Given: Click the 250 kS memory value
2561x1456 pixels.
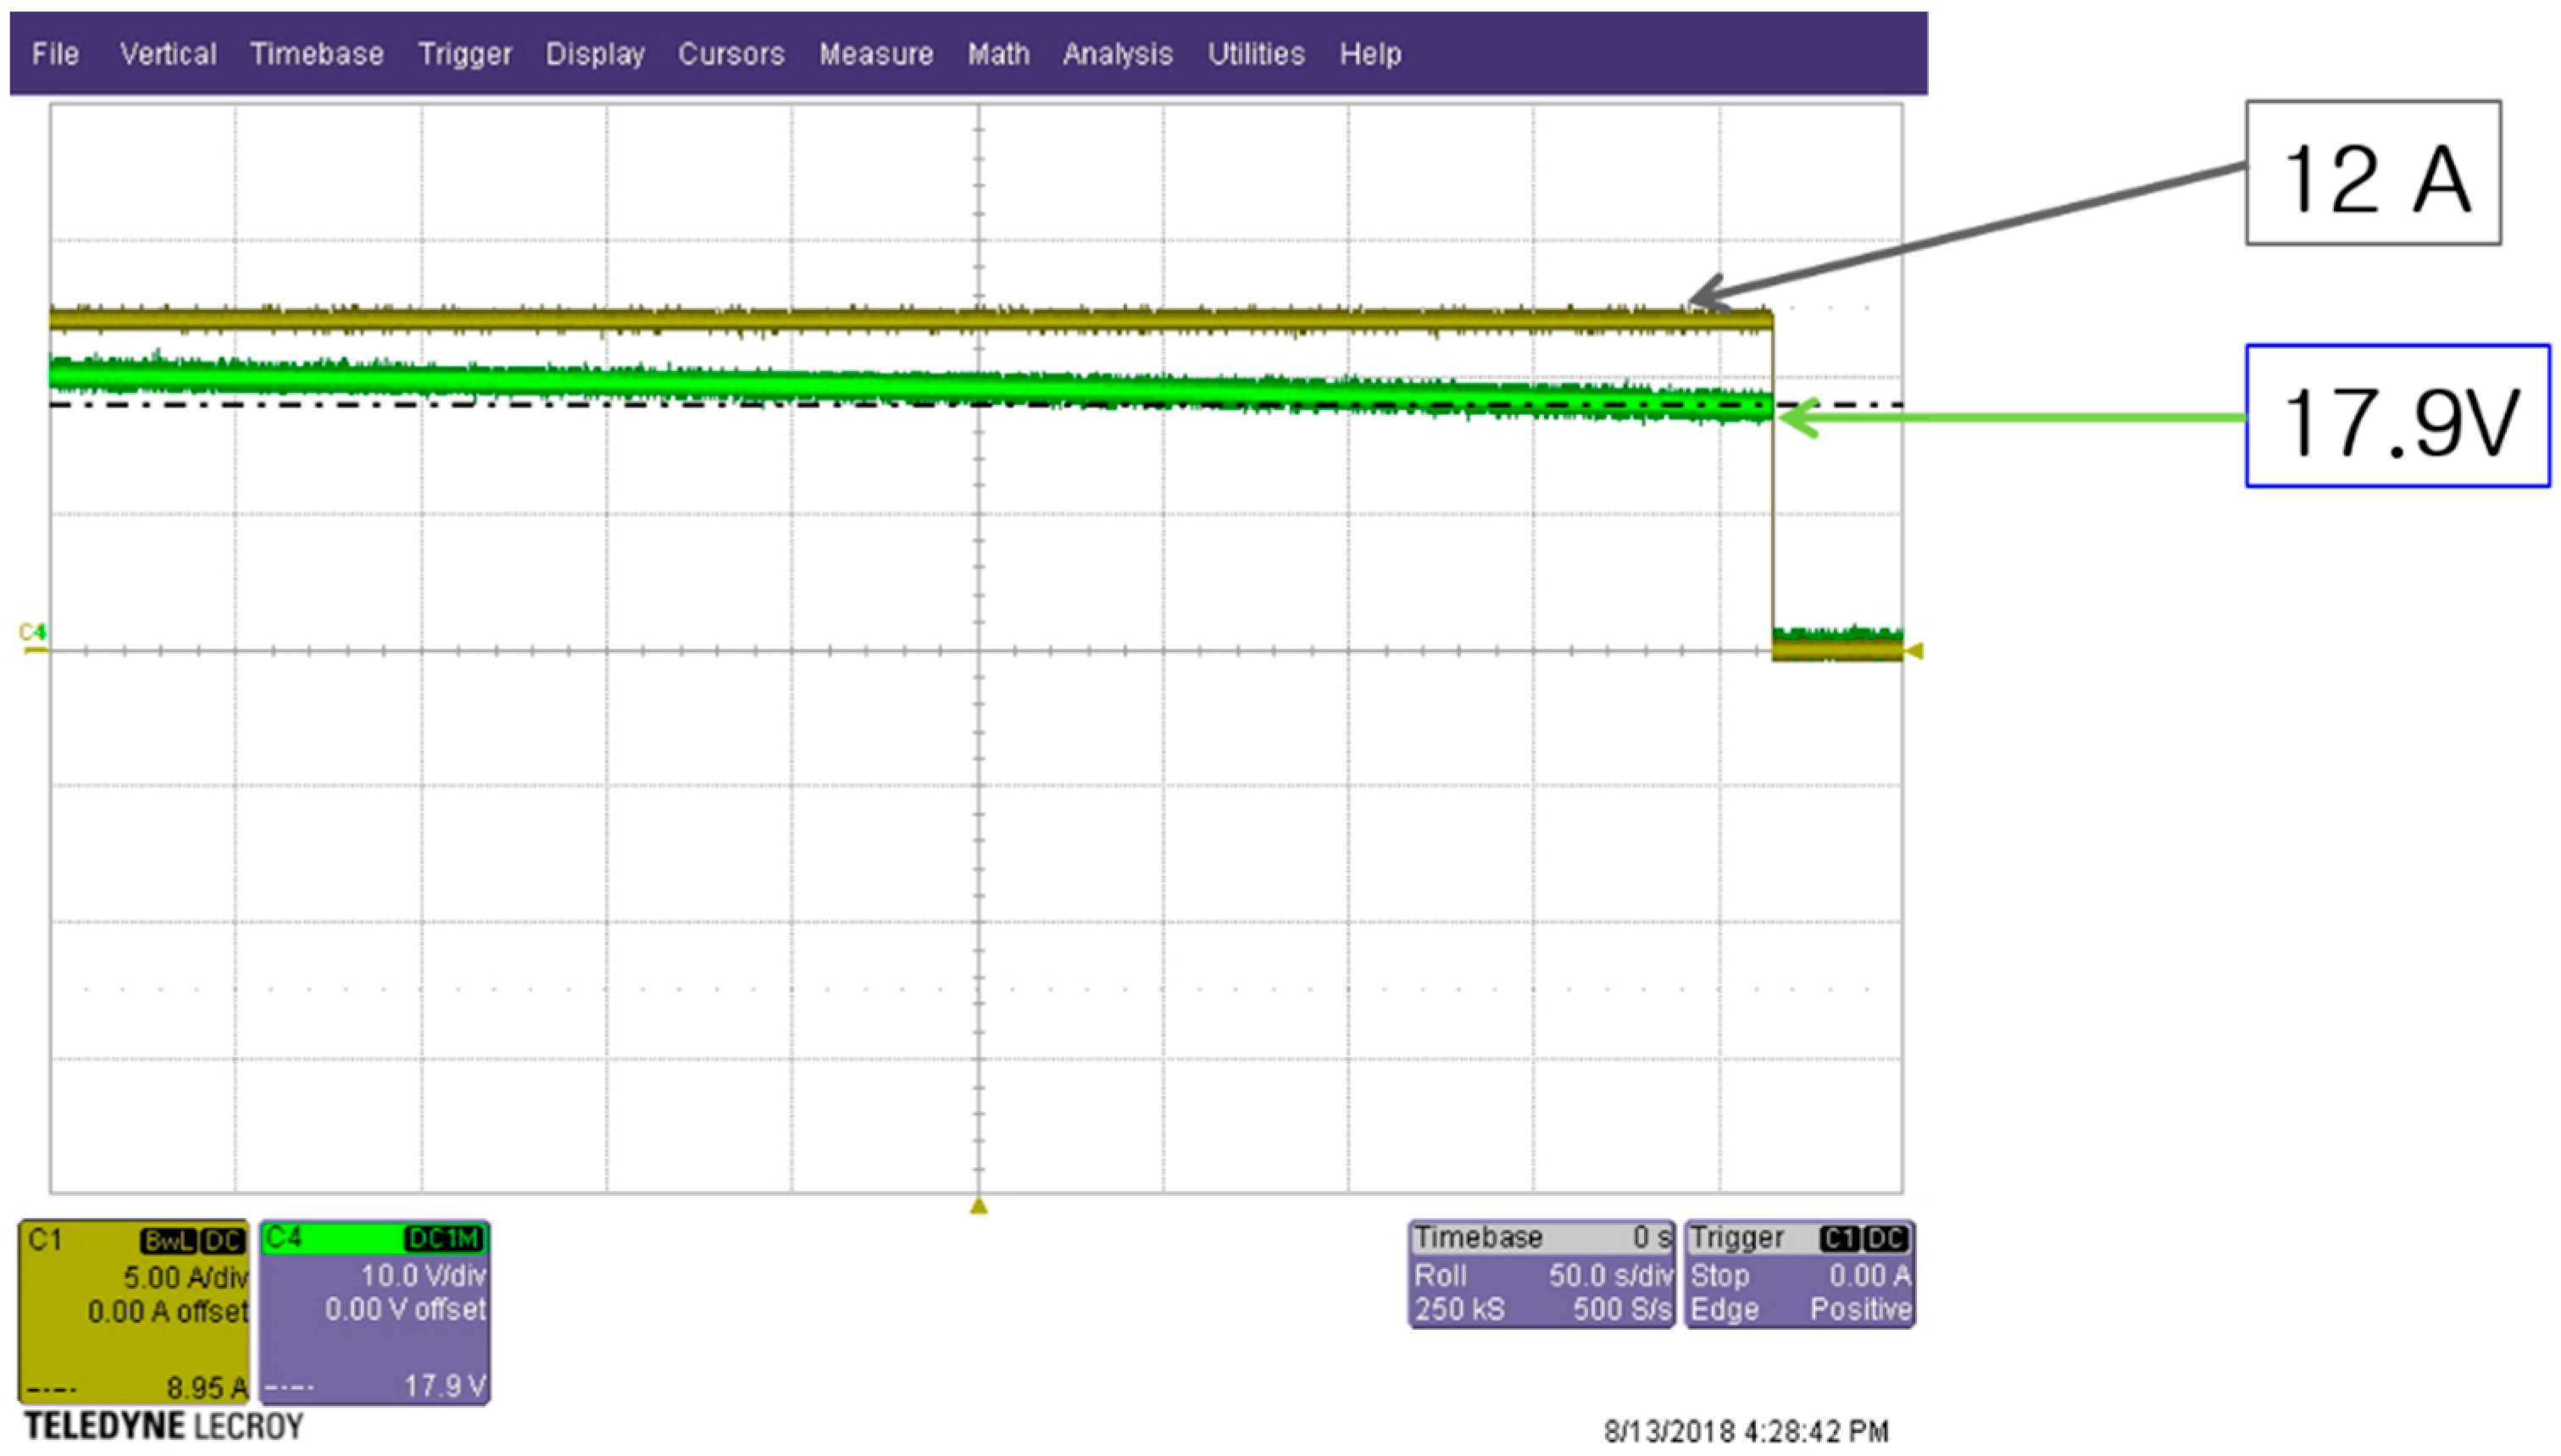Looking at the screenshot, I should point(1459,1309).
